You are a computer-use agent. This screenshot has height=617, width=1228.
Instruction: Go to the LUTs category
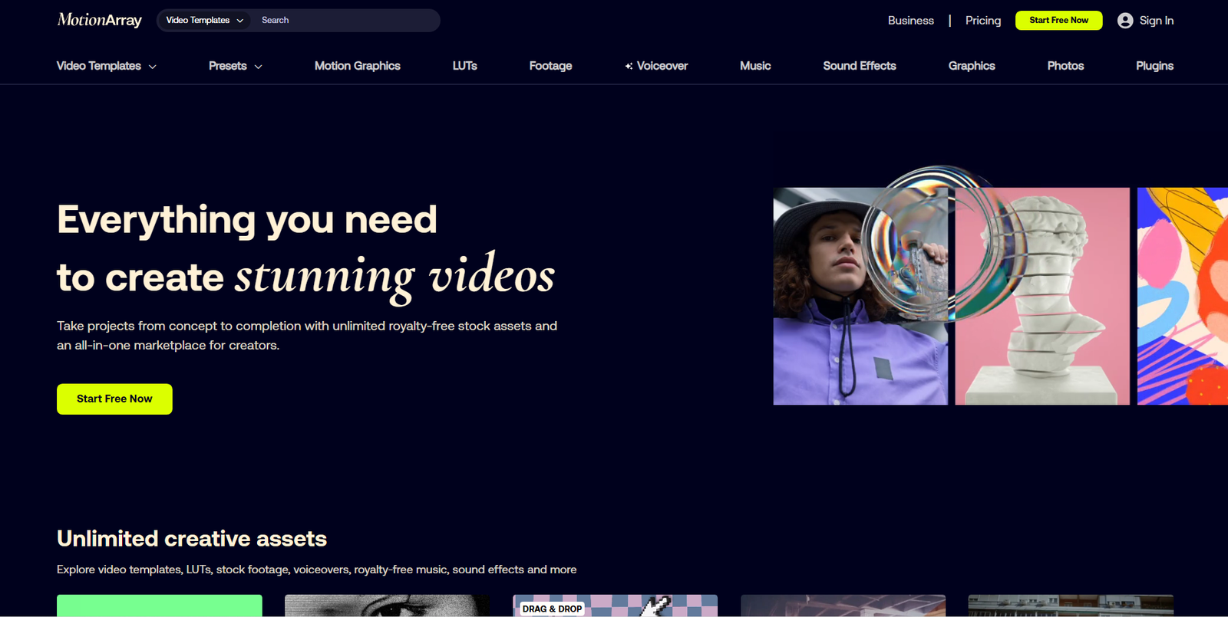tap(464, 66)
